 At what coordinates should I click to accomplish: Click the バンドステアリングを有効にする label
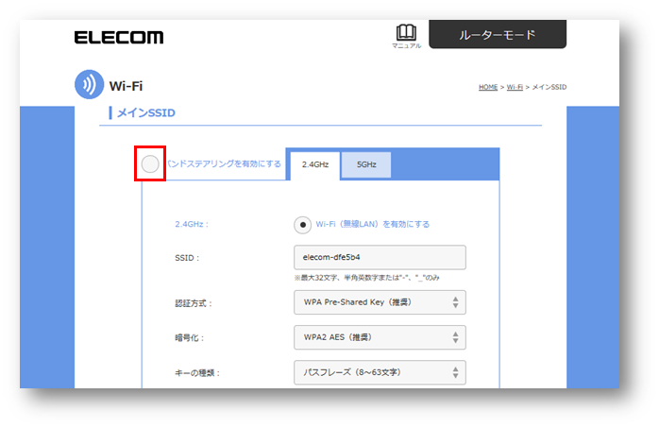(224, 164)
